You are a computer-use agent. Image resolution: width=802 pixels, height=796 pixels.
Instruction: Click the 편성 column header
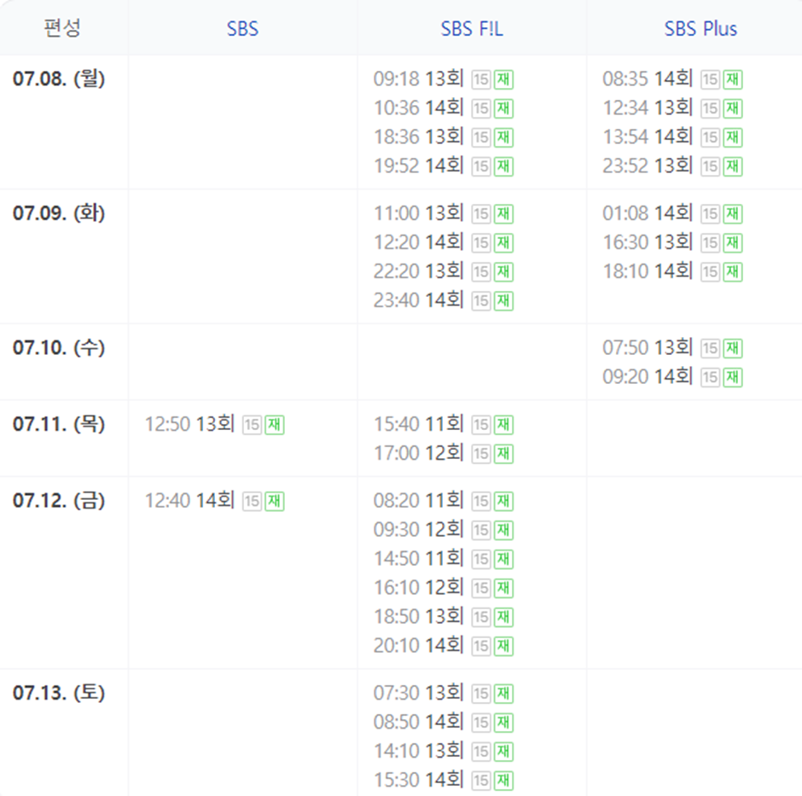coord(62,27)
